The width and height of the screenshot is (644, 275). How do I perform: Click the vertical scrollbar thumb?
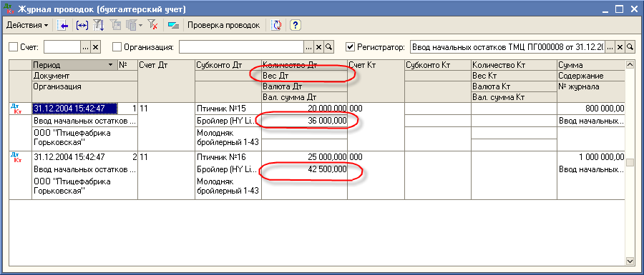click(x=630, y=163)
